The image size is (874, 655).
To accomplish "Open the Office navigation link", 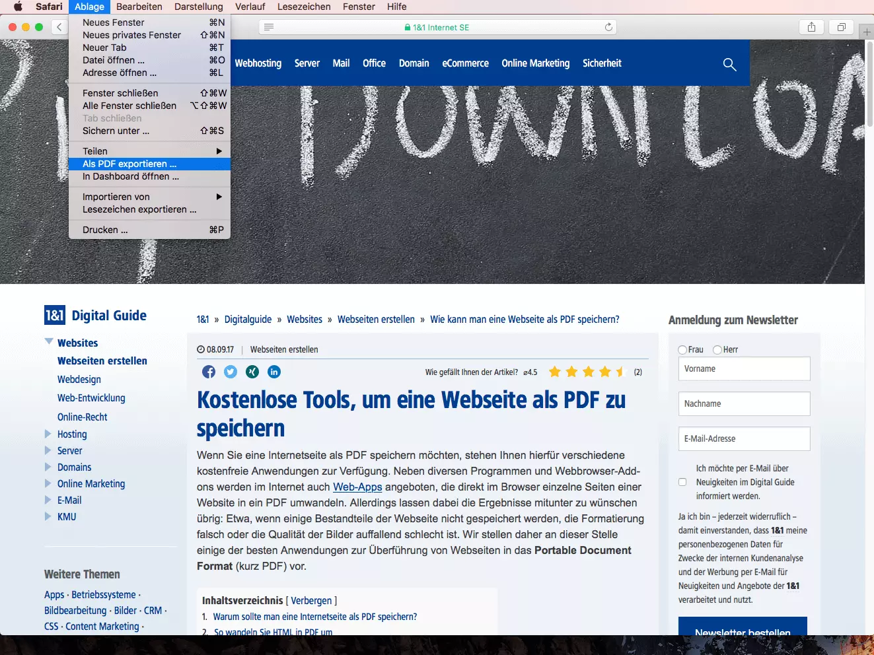I will (x=374, y=63).
